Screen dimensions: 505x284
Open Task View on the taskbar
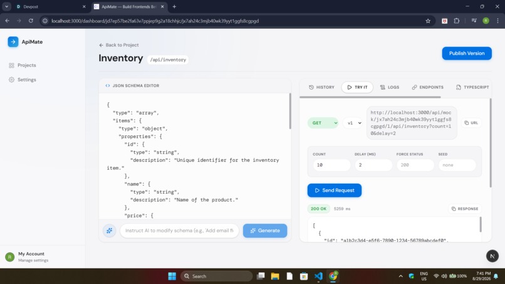(261, 276)
